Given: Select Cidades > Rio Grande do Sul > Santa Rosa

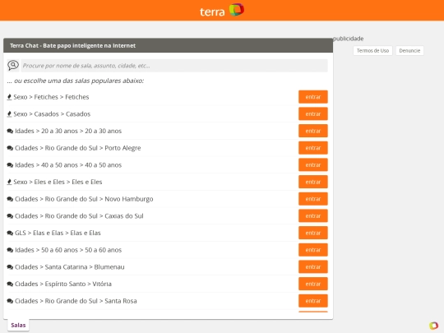Looking at the screenshot, I should [x=76, y=301].
